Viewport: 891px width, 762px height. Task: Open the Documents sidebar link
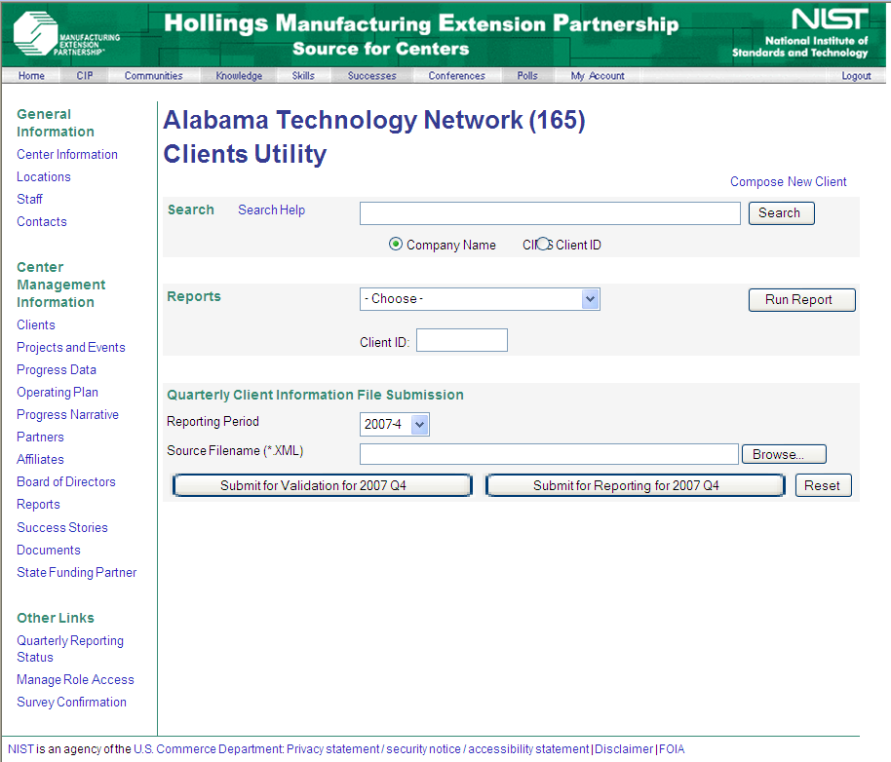[x=49, y=551]
